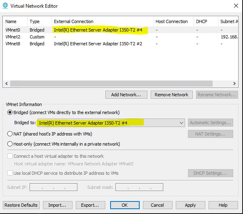
Task: Open the Bridged to adapter dropdown
Action: (111, 123)
